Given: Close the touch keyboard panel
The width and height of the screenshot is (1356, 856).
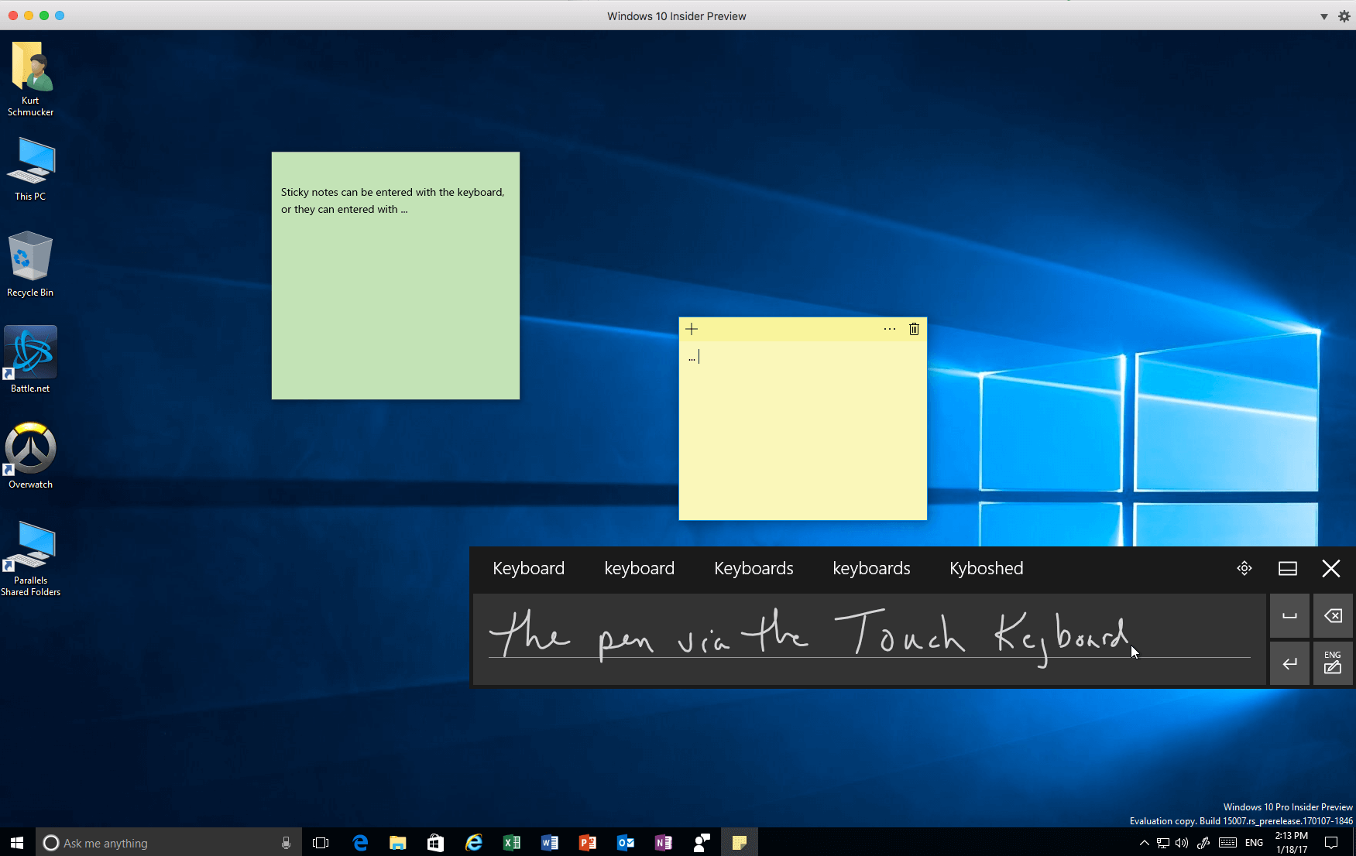Looking at the screenshot, I should point(1331,569).
